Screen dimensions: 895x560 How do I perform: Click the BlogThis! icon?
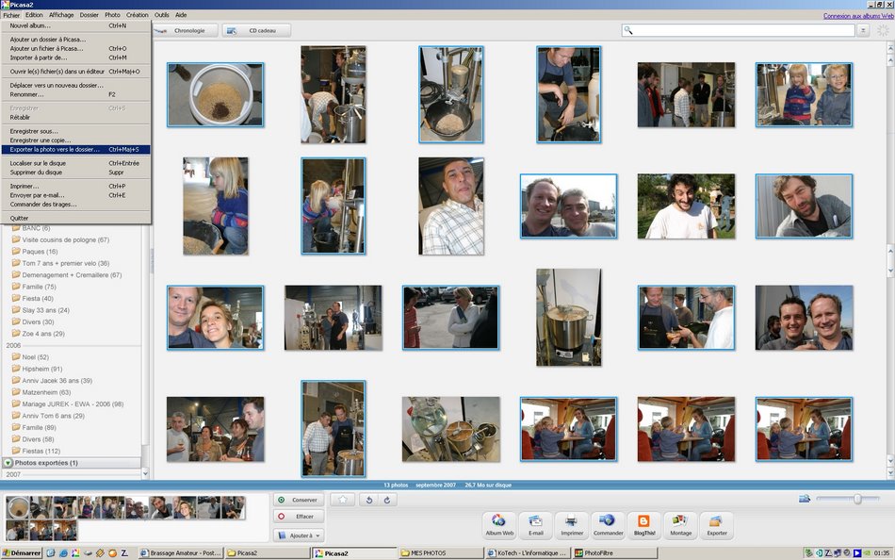click(643, 524)
